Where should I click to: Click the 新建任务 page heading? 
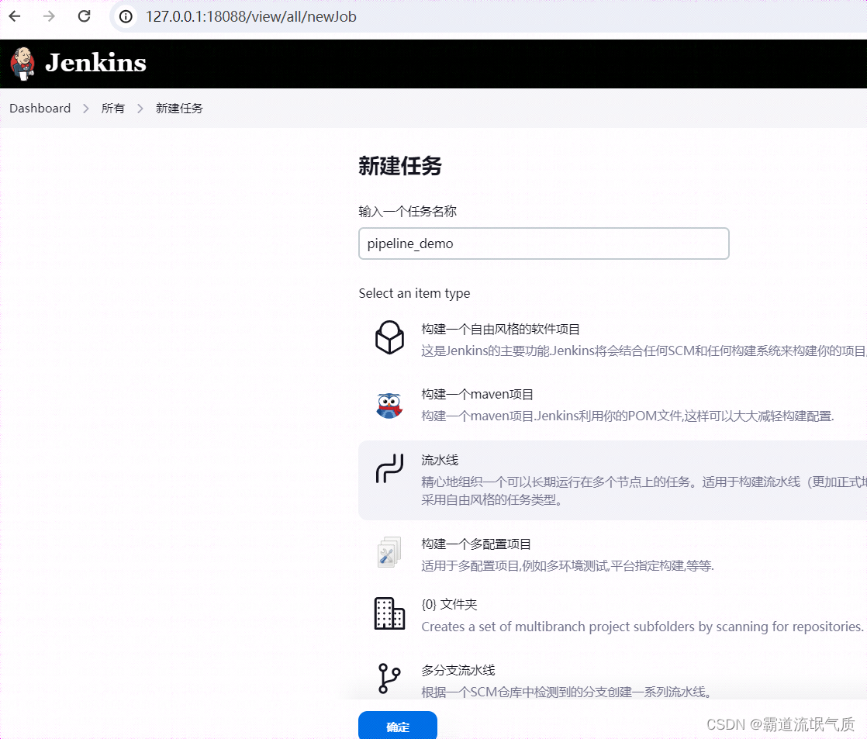point(400,166)
